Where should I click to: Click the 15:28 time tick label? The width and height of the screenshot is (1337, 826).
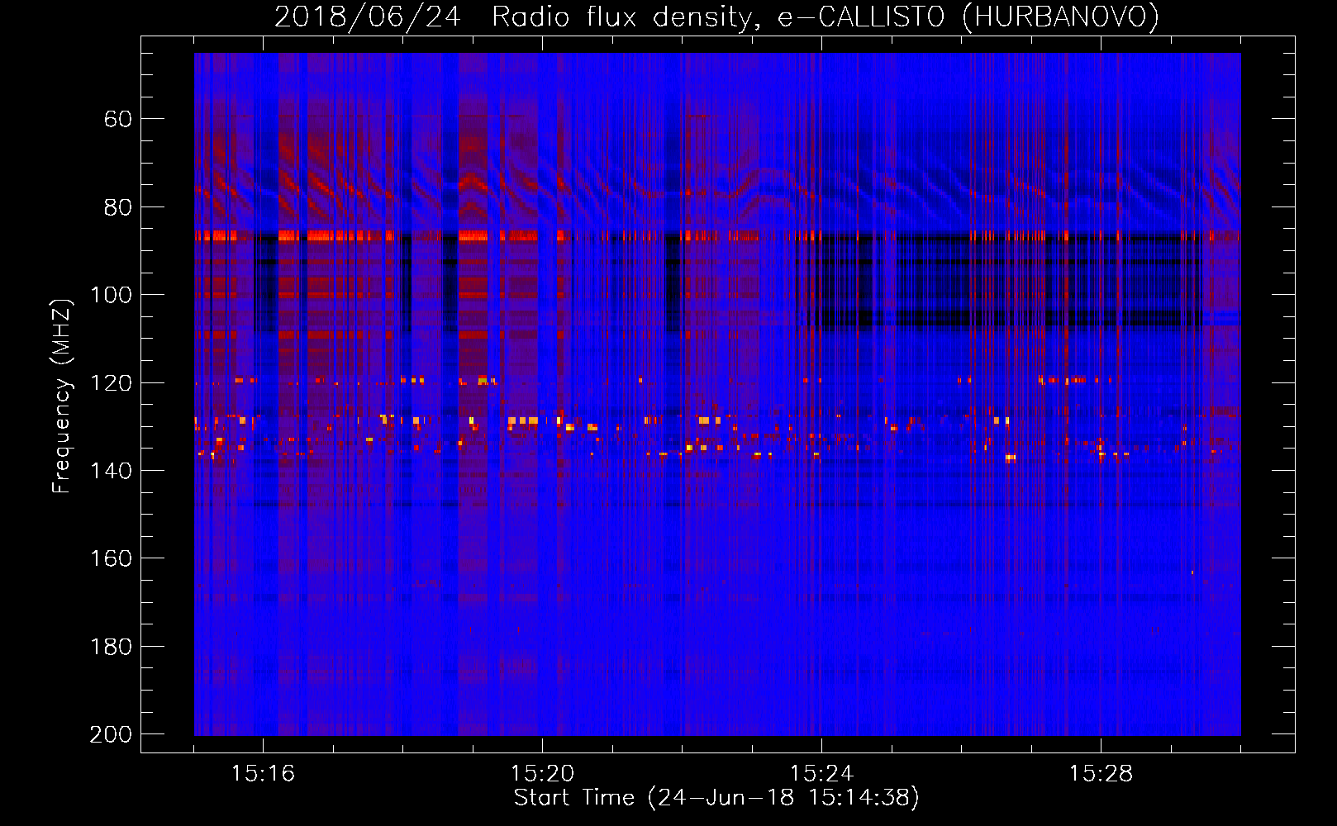tap(1101, 773)
